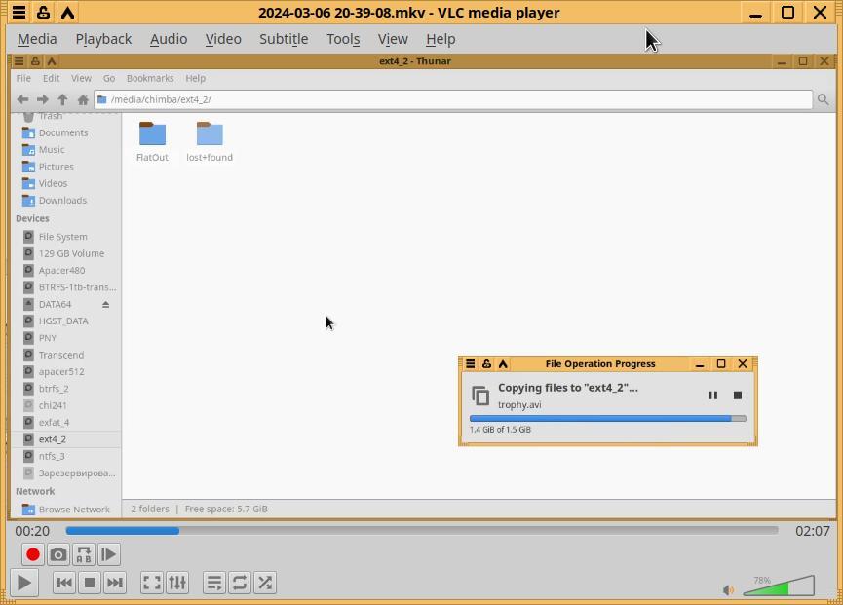Screen dimensions: 843x605
Task: Skip to next media in VLC
Action: (x=115, y=583)
